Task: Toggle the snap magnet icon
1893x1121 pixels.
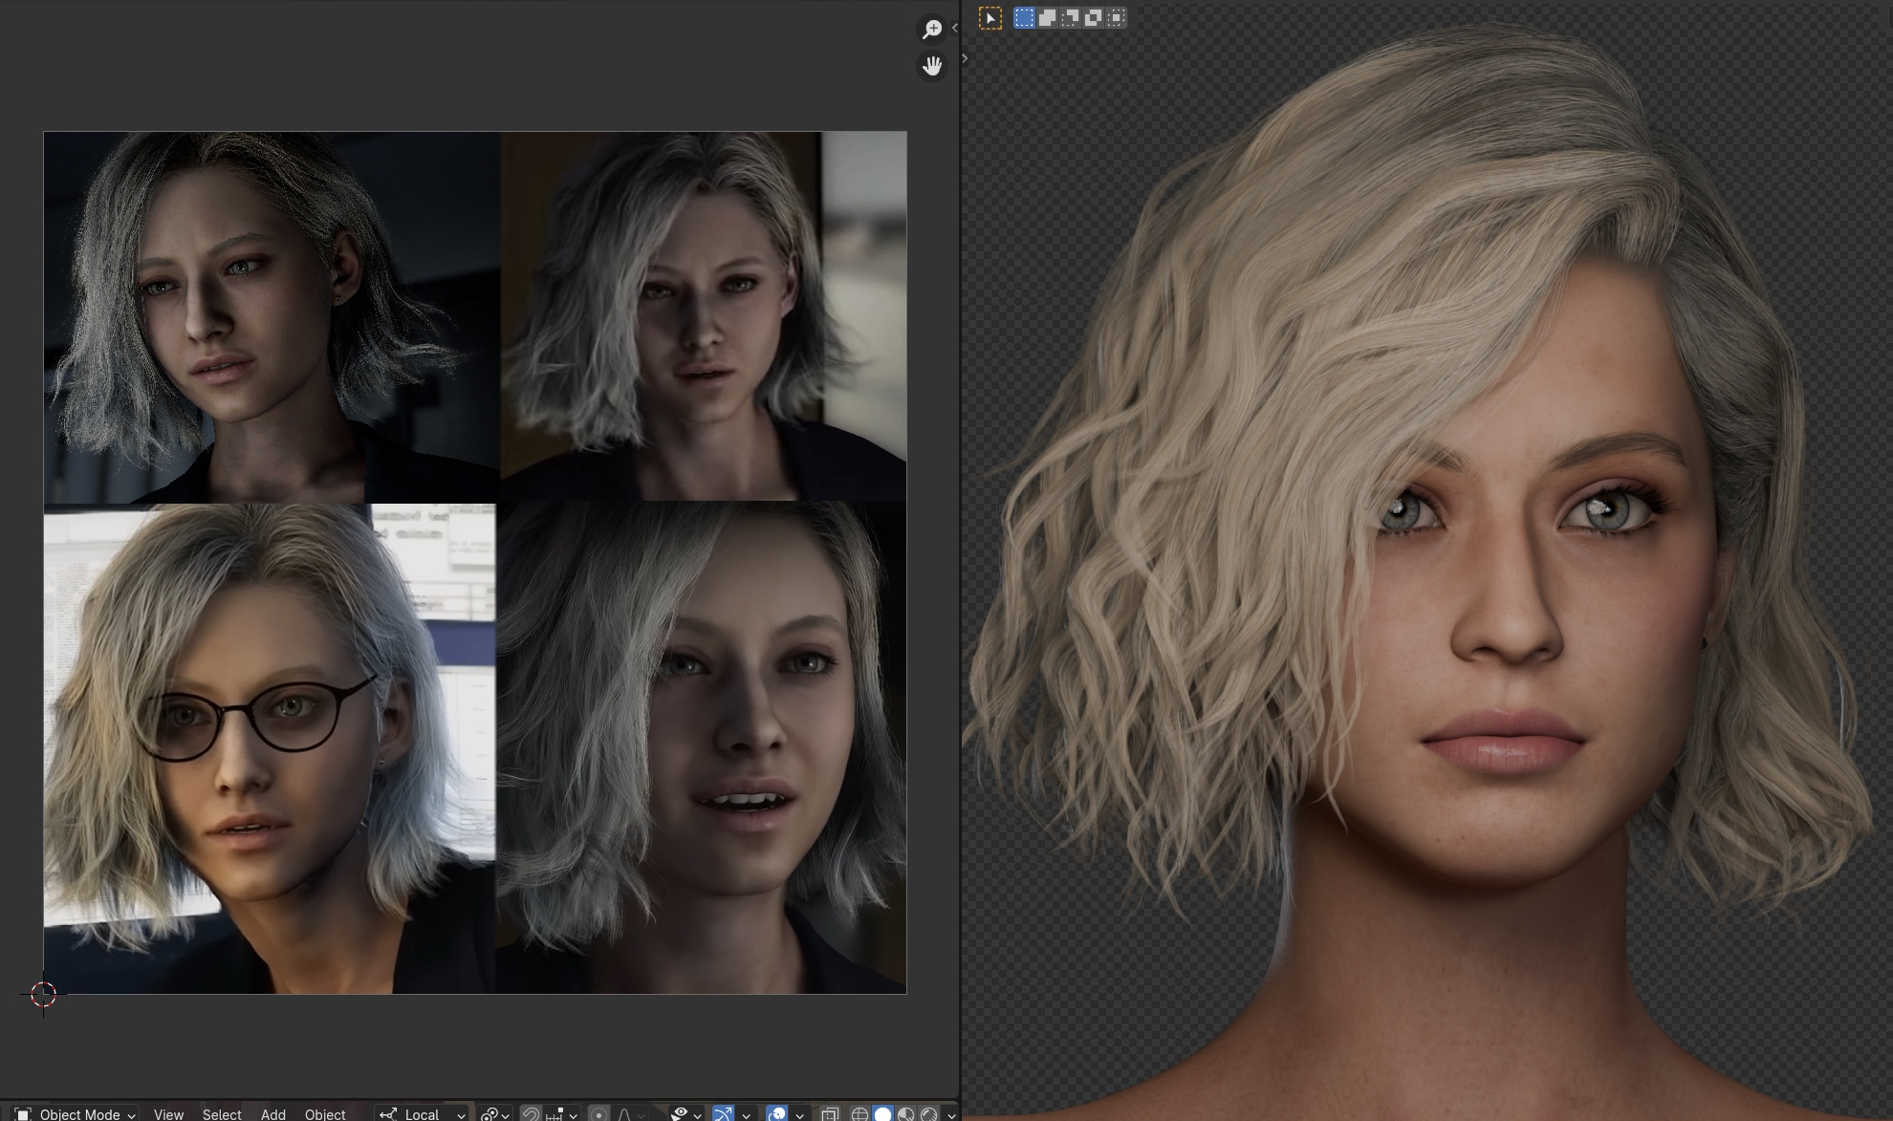Action: pos(531,1114)
